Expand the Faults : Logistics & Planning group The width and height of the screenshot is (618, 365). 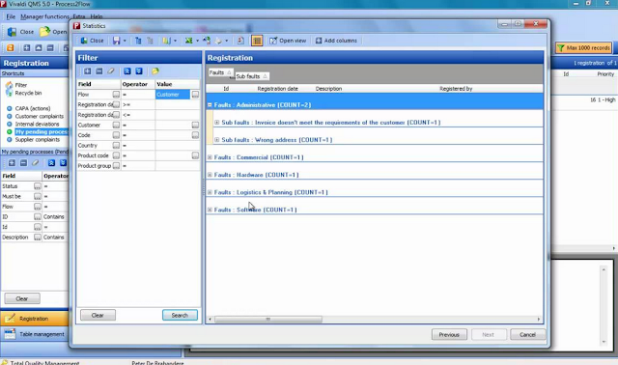210,192
